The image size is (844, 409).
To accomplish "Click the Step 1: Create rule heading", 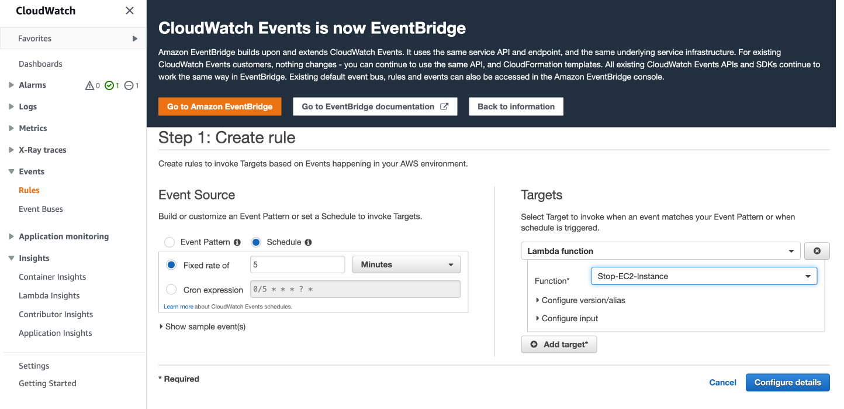I will pos(227,138).
